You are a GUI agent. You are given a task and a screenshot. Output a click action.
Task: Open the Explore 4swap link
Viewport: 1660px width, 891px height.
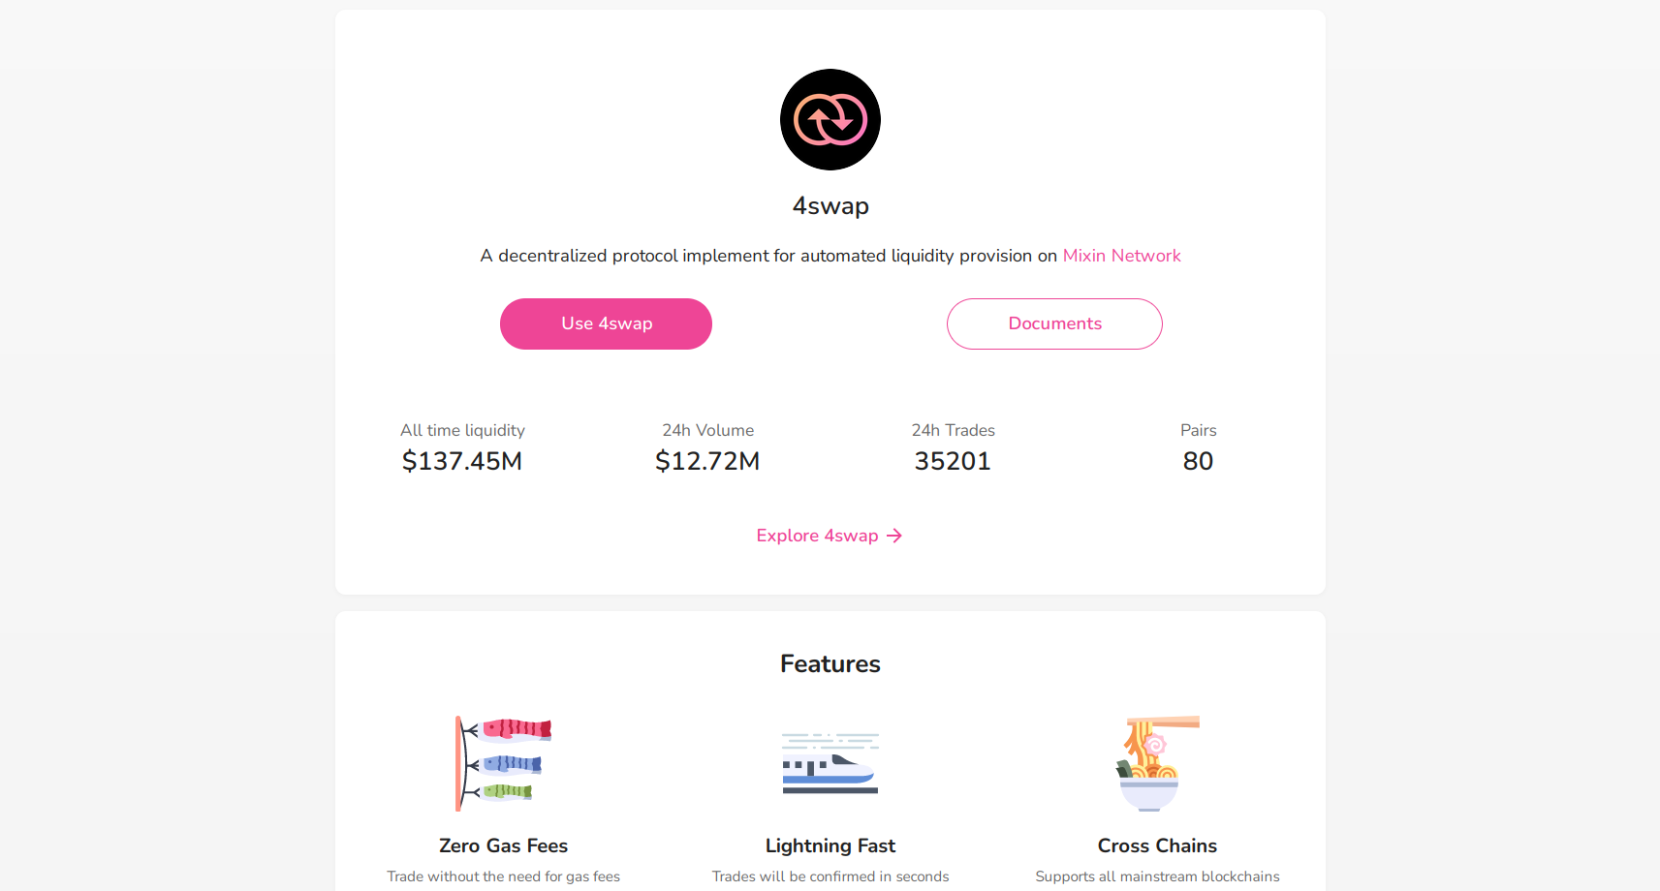click(817, 536)
